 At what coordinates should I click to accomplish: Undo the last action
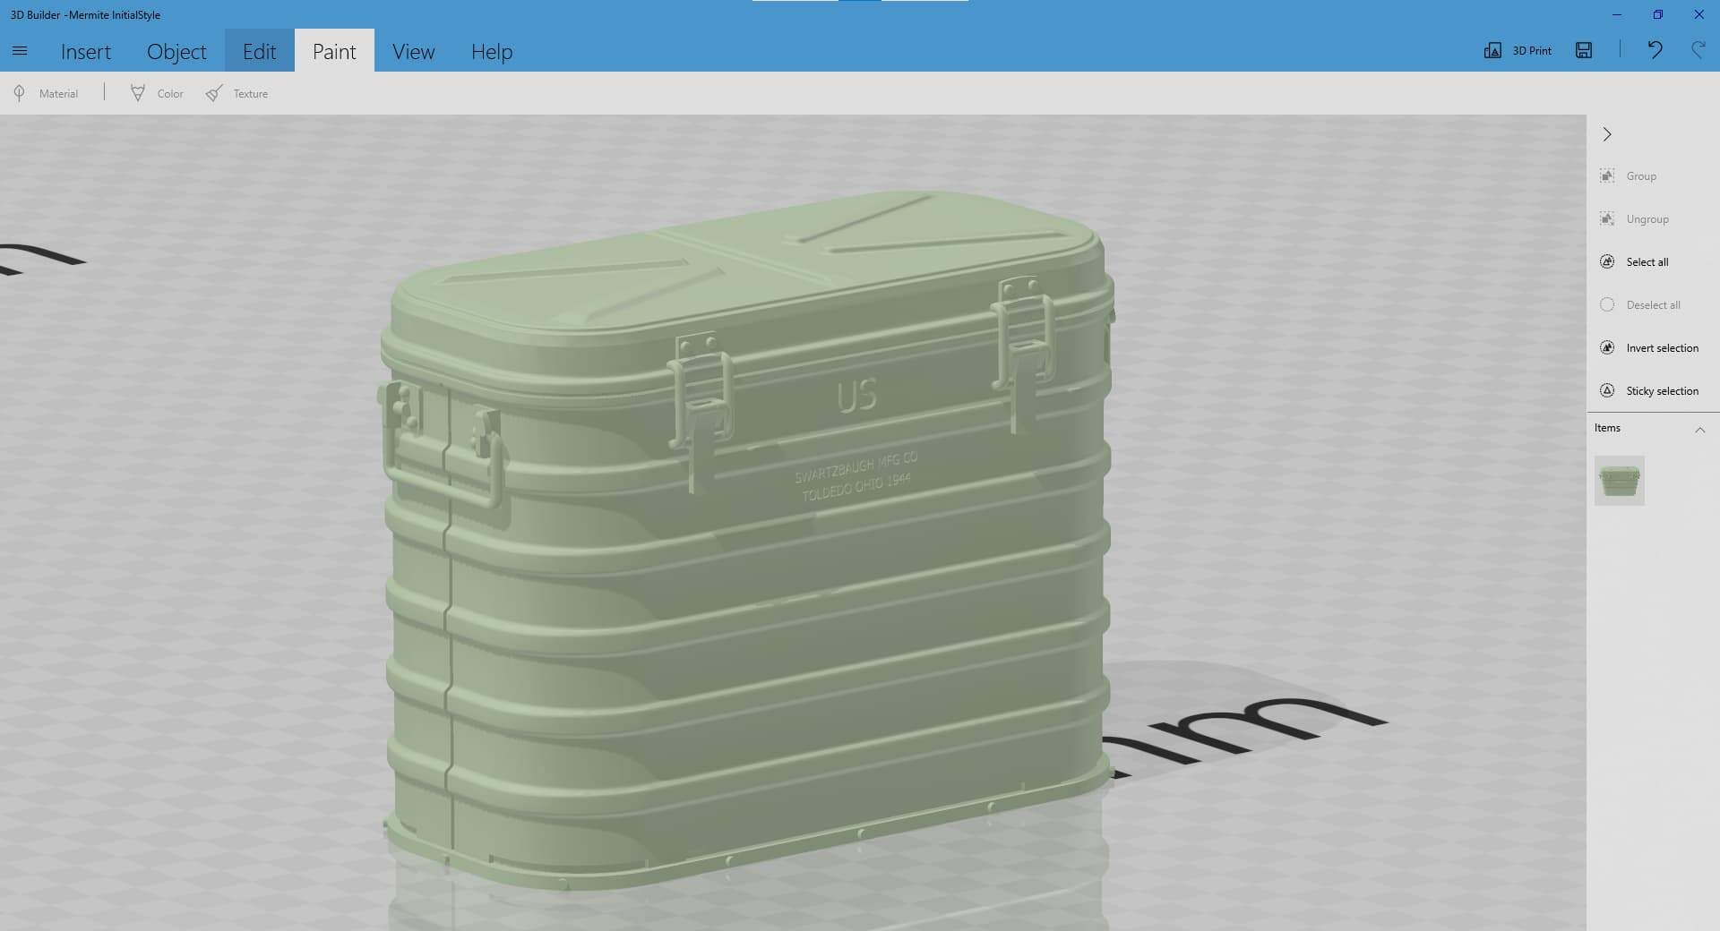tap(1655, 50)
